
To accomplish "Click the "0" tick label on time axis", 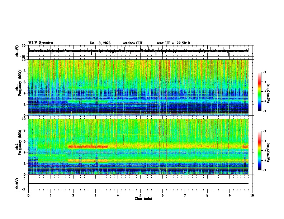I will point(28,195).
